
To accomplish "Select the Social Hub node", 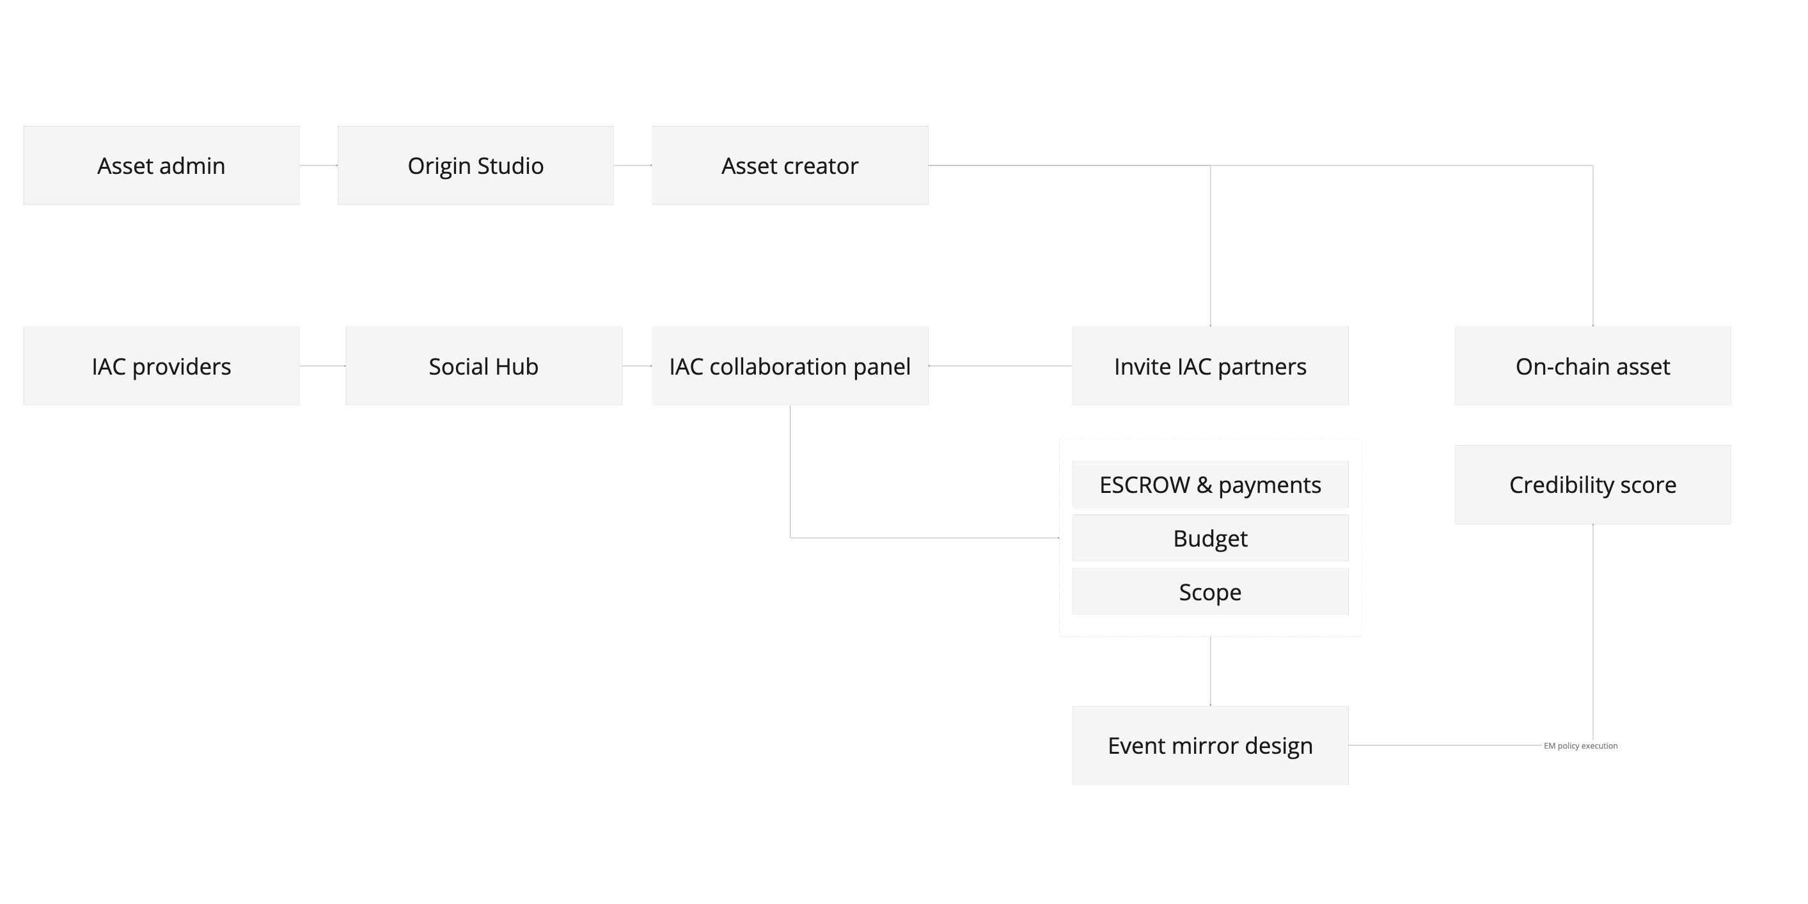I will point(483,366).
